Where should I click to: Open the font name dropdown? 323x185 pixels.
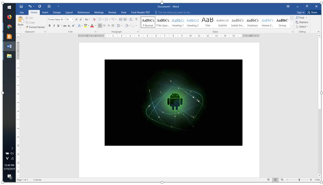(x=64, y=20)
